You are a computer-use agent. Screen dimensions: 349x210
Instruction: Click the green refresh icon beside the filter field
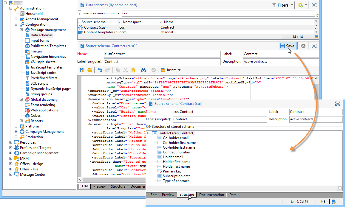(x=317, y=15)
